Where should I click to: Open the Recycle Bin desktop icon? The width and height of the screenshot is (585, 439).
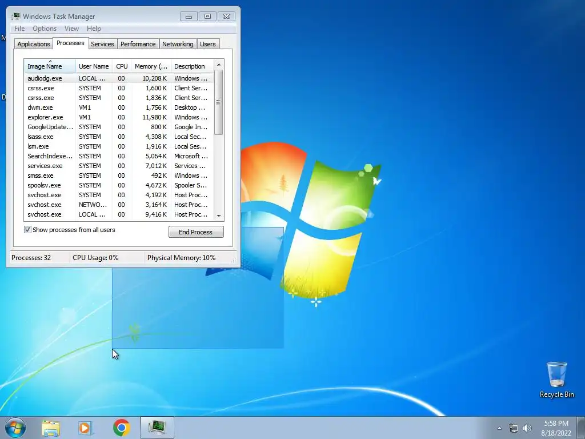tap(556, 380)
